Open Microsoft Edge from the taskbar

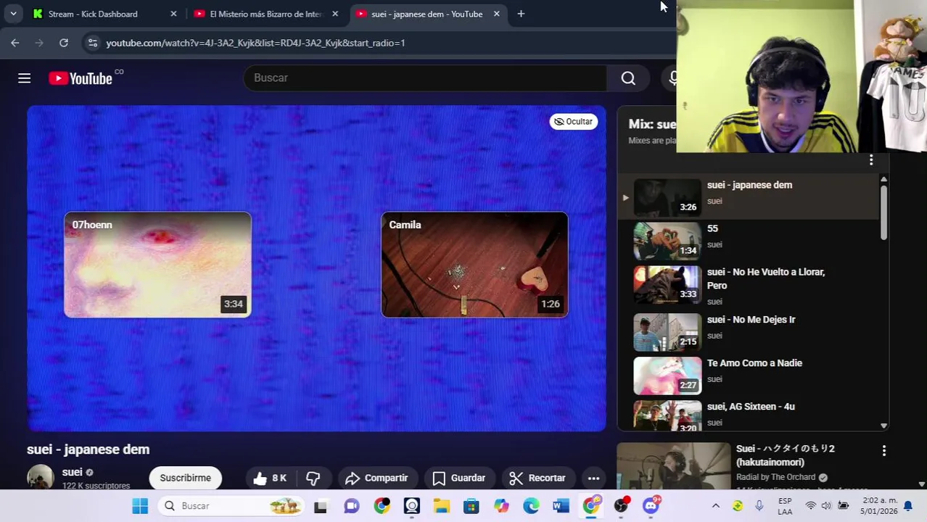(531, 506)
